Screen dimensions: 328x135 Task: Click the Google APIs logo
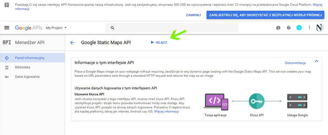click(x=28, y=28)
